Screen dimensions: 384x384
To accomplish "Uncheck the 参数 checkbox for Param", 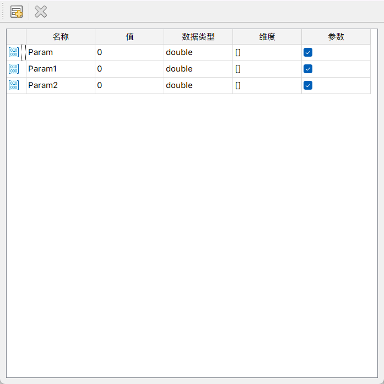I will pos(308,52).
